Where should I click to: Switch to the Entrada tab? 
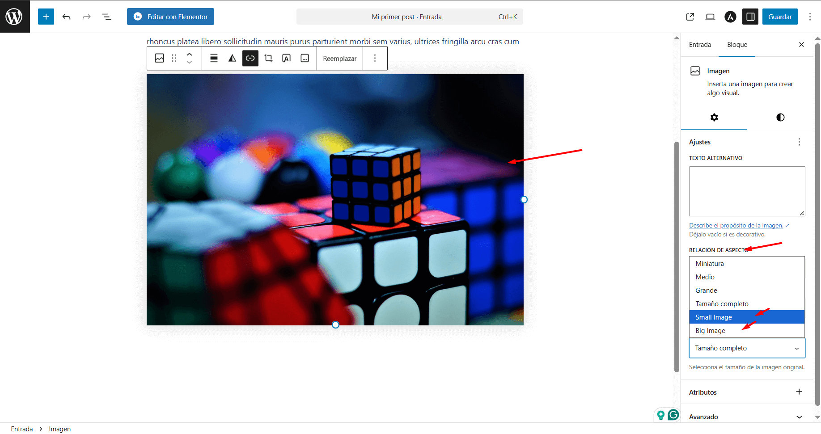click(x=700, y=45)
